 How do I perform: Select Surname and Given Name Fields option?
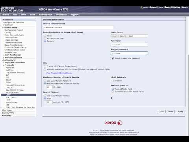pos(113,92)
